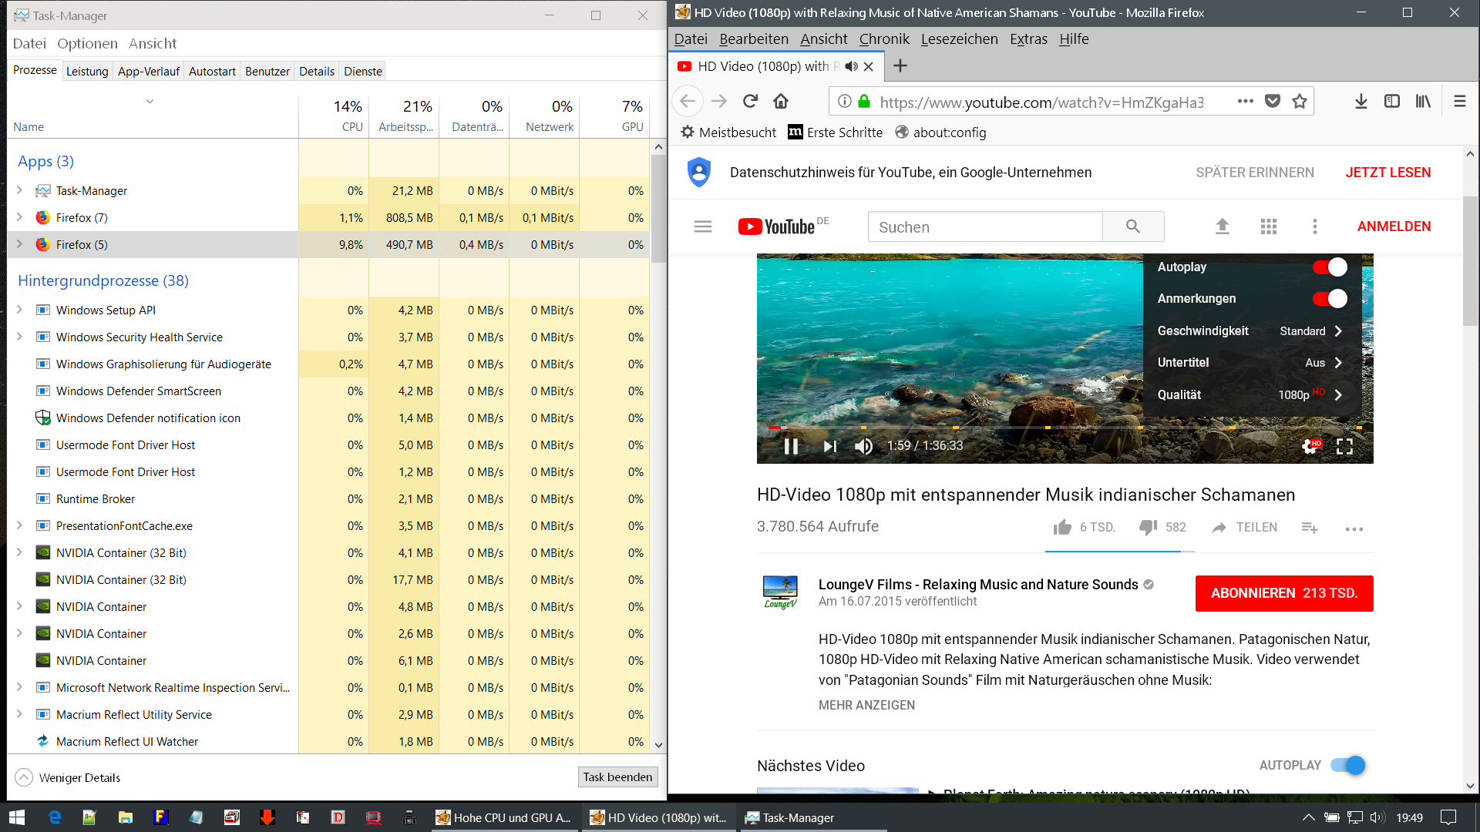This screenshot has height=832, width=1480.
Task: Open the Chronik menu in Firefox
Action: pos(884,39)
